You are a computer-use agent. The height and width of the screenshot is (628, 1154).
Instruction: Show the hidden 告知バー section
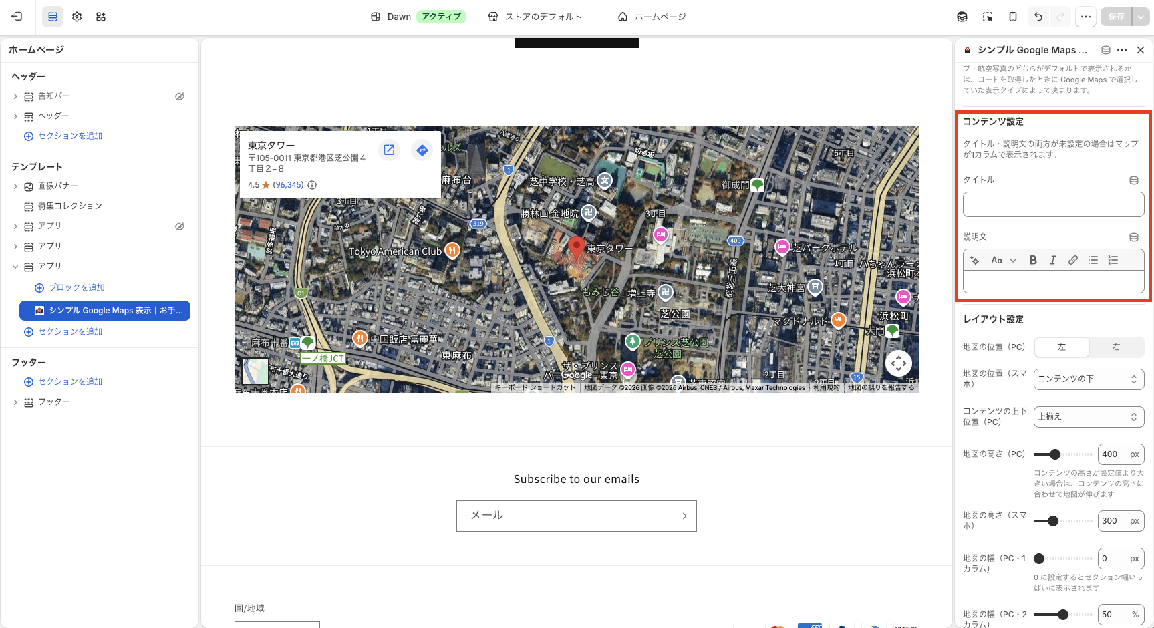pyautogui.click(x=180, y=96)
